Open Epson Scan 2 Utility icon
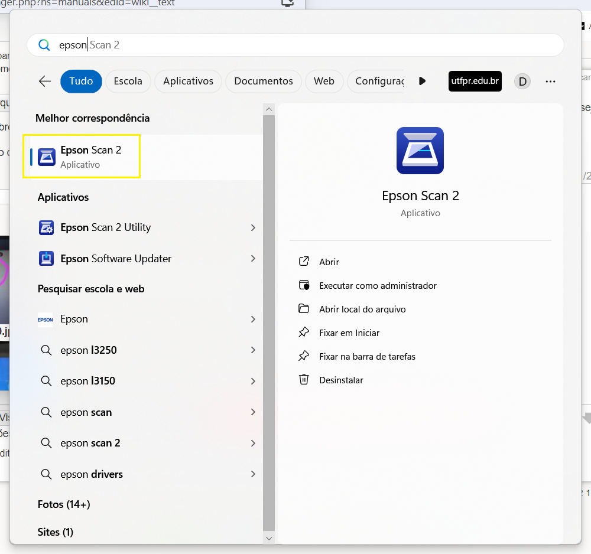The image size is (591, 554). tap(47, 227)
